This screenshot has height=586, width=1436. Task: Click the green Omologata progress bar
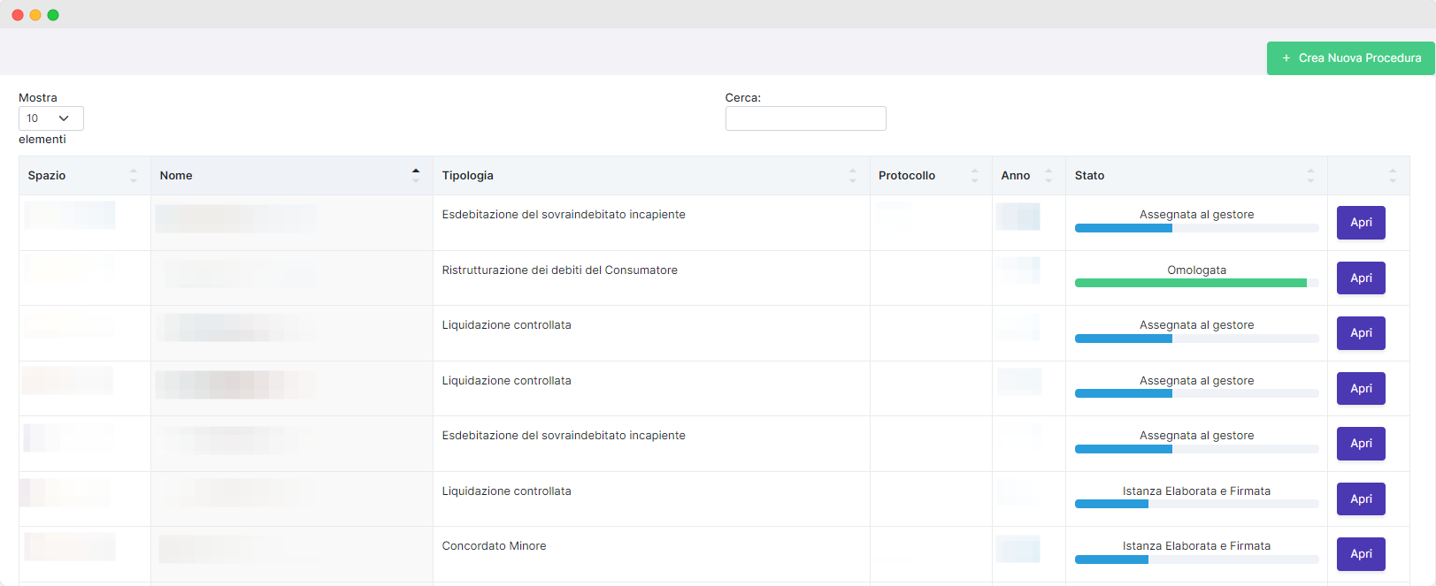click(1196, 284)
